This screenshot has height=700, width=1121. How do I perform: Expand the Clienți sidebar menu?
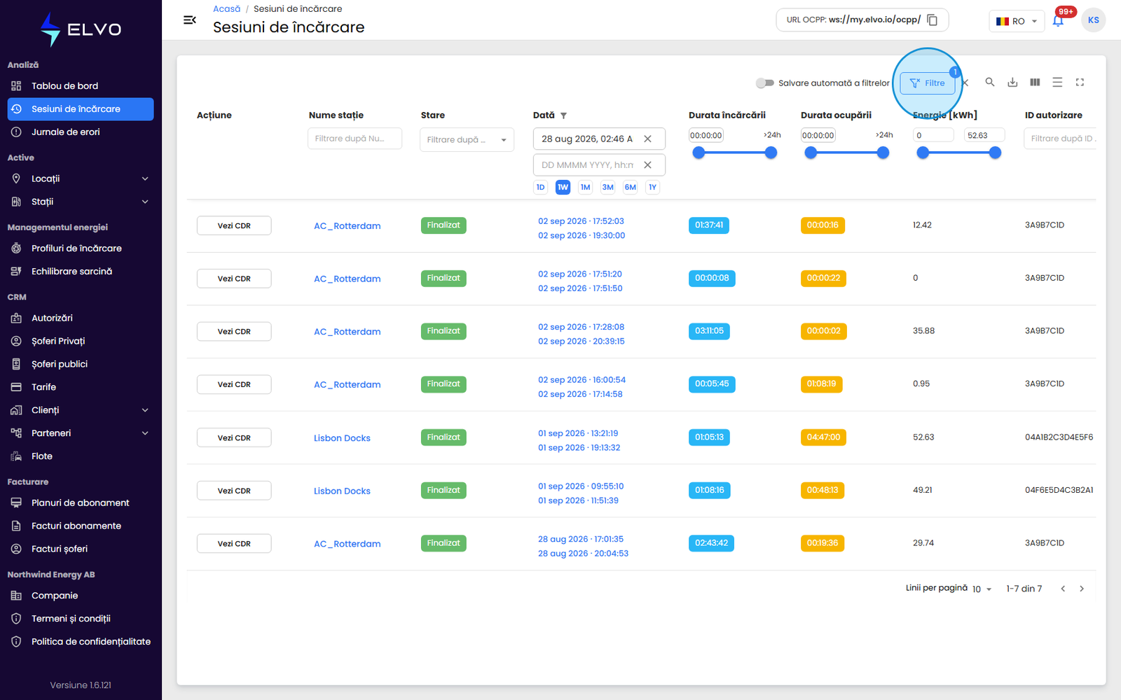81,410
